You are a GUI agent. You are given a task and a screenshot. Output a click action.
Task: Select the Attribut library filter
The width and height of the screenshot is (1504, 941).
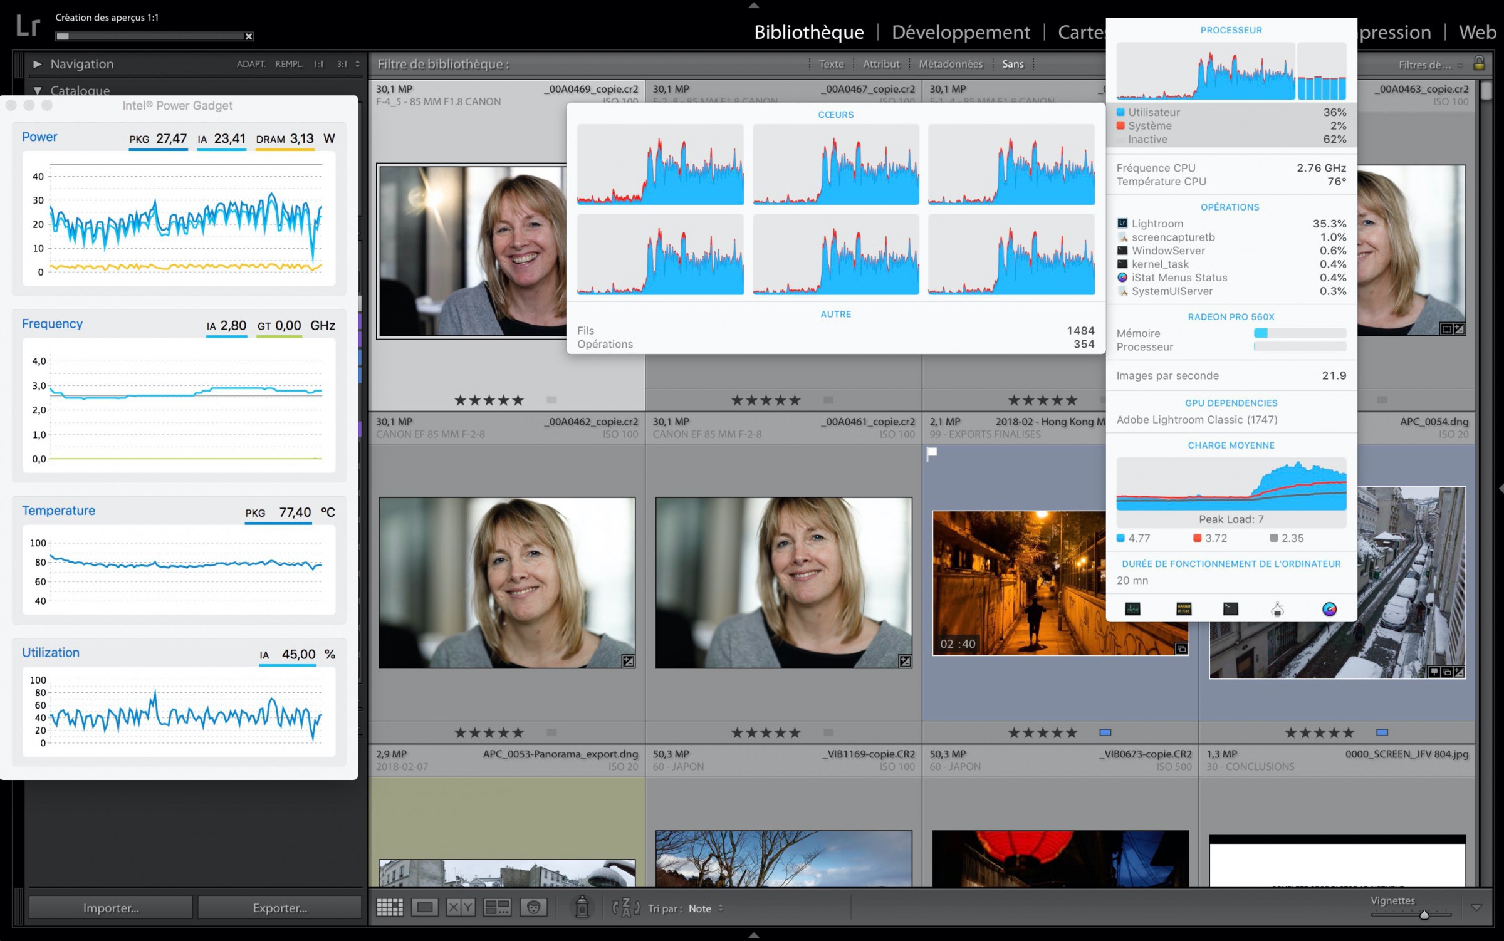coord(881,64)
